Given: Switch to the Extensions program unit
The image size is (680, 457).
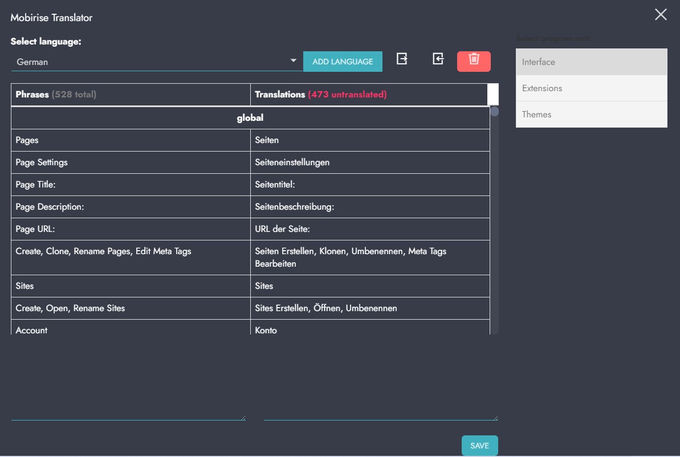Looking at the screenshot, I should coord(591,88).
